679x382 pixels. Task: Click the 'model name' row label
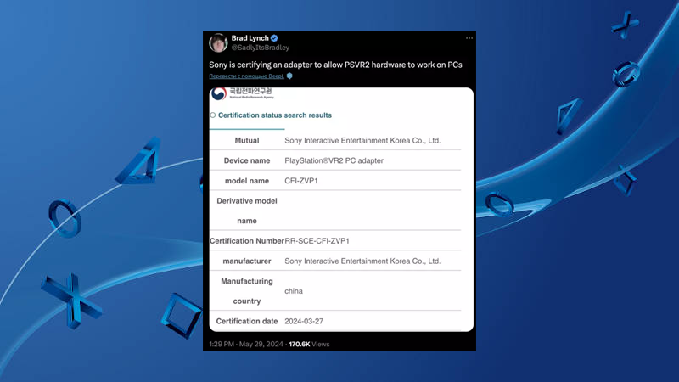pos(247,181)
